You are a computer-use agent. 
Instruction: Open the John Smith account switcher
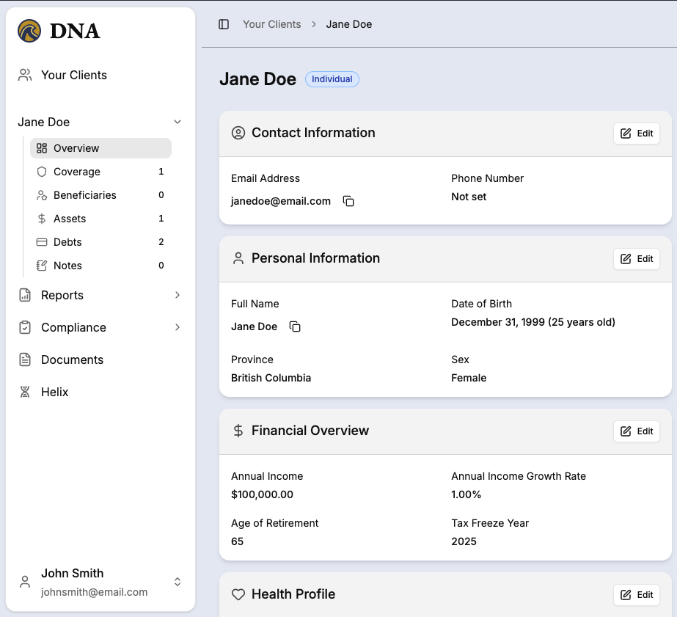tap(177, 582)
